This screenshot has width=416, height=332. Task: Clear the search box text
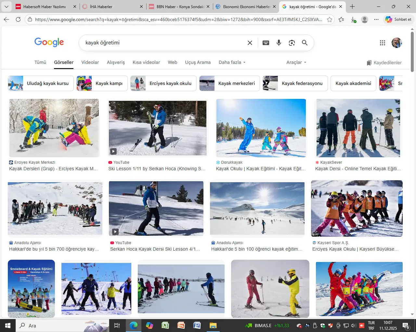(x=250, y=43)
